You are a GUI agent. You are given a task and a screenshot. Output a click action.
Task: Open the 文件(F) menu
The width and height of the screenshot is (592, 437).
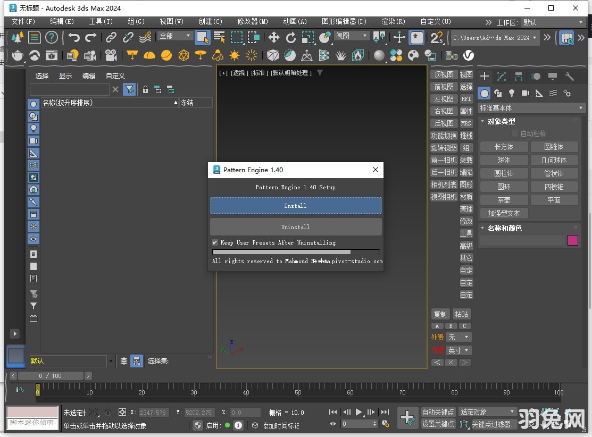(x=23, y=22)
